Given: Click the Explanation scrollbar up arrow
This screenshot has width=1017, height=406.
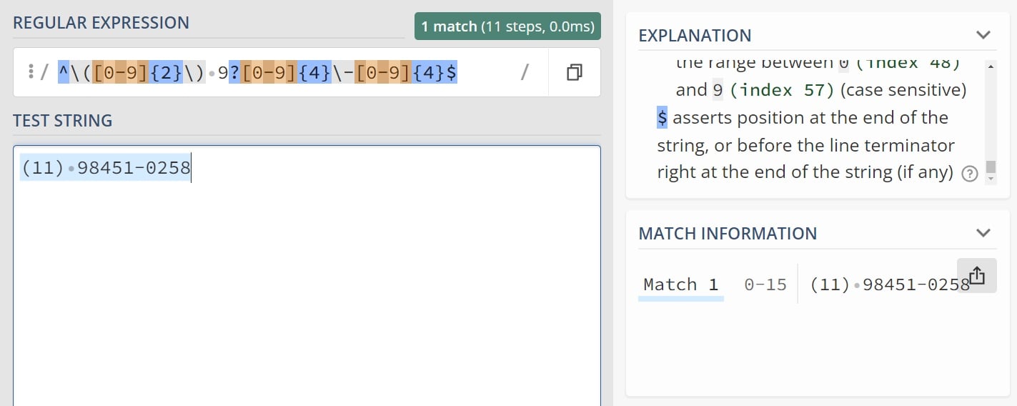Looking at the screenshot, I should point(991,66).
